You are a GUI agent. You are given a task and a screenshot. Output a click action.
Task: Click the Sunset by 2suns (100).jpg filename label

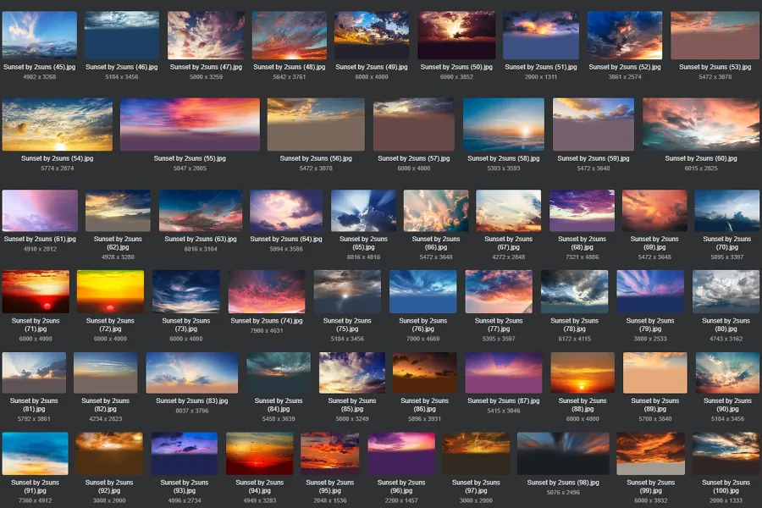click(726, 487)
